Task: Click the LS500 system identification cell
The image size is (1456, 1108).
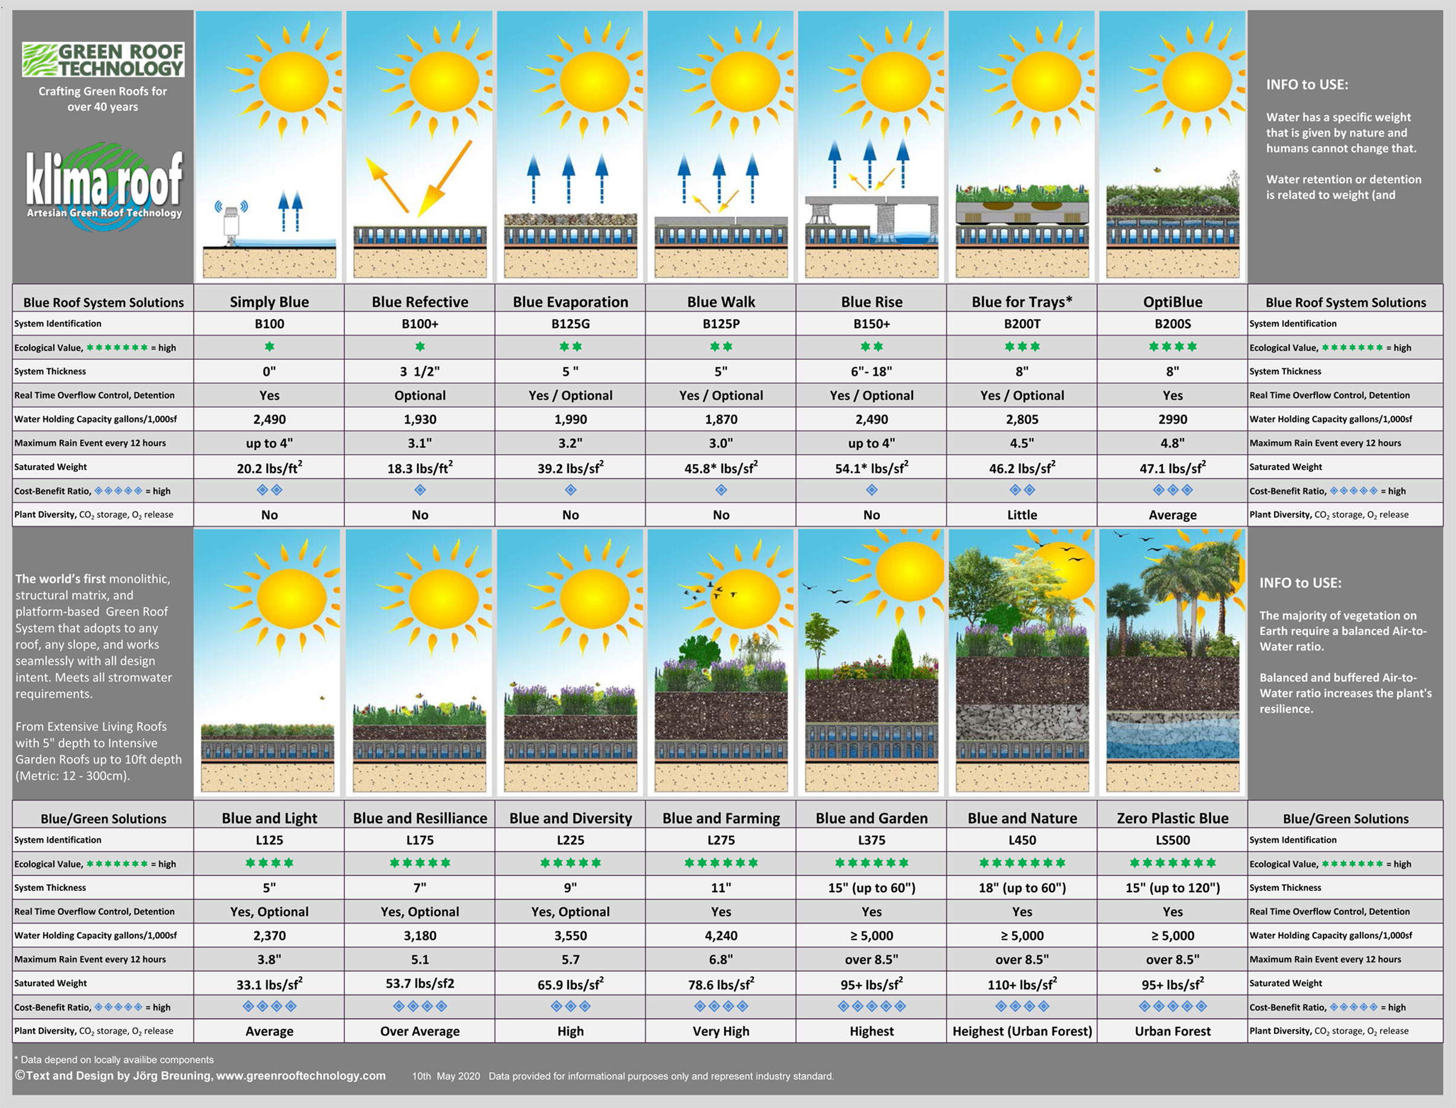Action: 1172,840
